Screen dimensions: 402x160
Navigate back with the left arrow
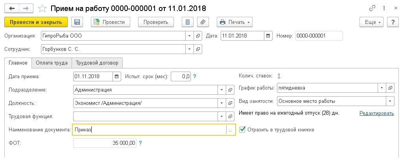(x=12, y=8)
